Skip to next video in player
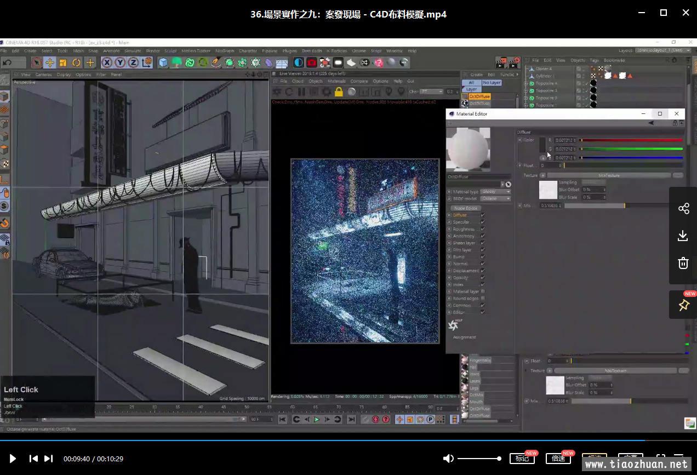Viewport: 697px width, 475px height. point(48,459)
